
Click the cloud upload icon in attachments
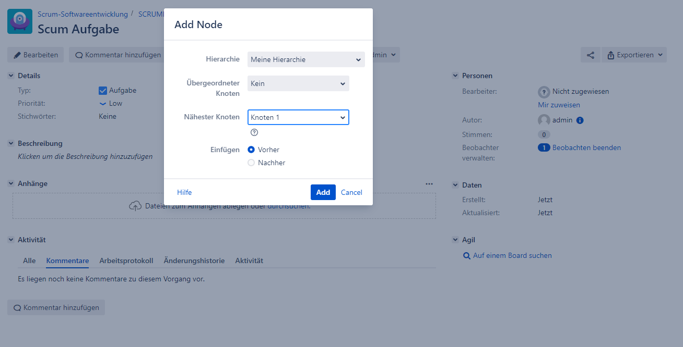click(x=135, y=206)
